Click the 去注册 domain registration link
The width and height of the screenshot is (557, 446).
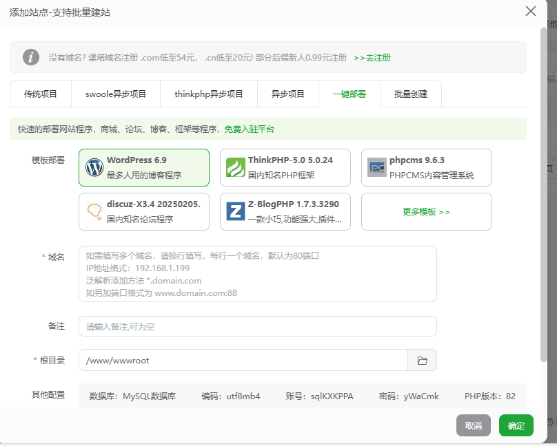pos(372,58)
